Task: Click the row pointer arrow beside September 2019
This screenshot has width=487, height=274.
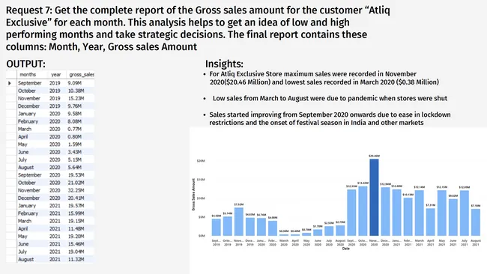Action: coord(10,83)
